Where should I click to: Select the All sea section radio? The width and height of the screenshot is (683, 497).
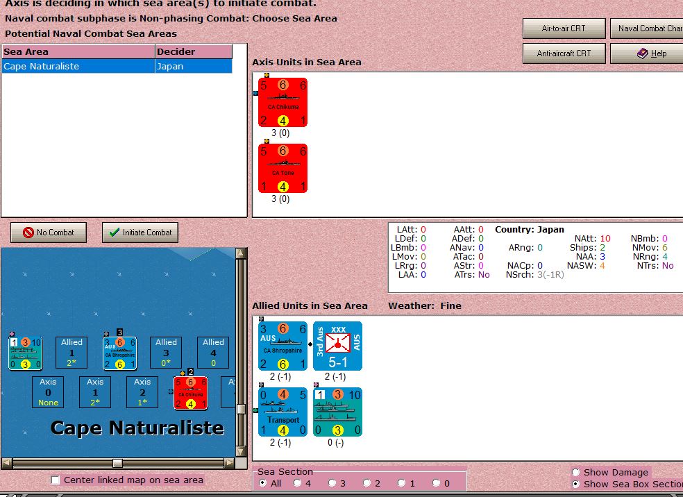(x=262, y=483)
